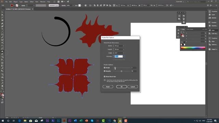The height and width of the screenshot is (123, 219).
Task: Click the Windows Start button
Action: (2, 121)
